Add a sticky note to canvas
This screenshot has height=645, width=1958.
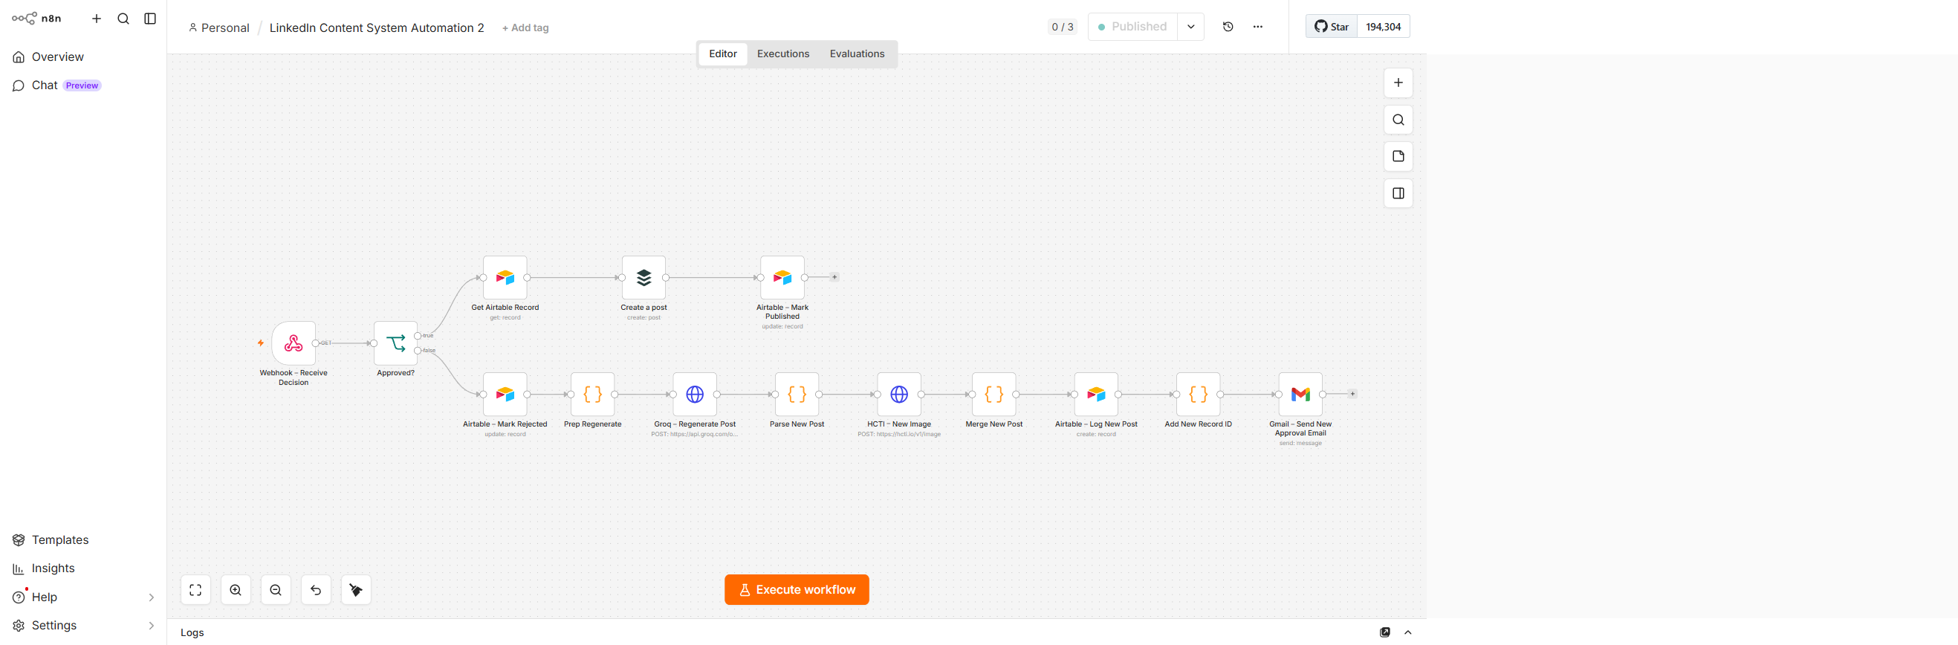tap(1398, 157)
